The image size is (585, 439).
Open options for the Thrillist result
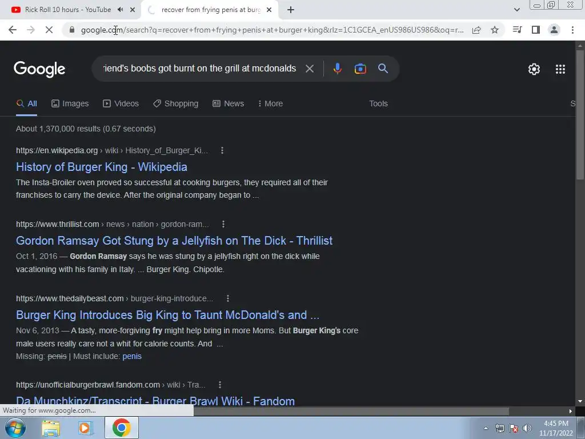pos(223,224)
